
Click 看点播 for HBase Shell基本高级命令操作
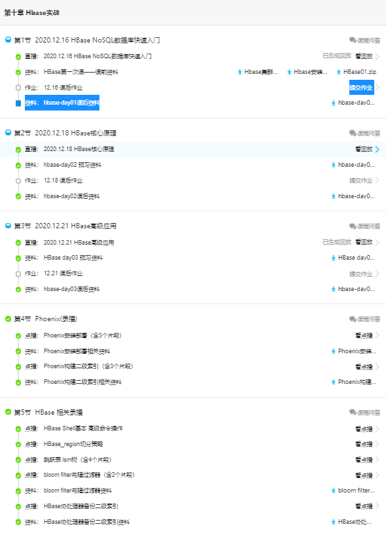[364, 429]
